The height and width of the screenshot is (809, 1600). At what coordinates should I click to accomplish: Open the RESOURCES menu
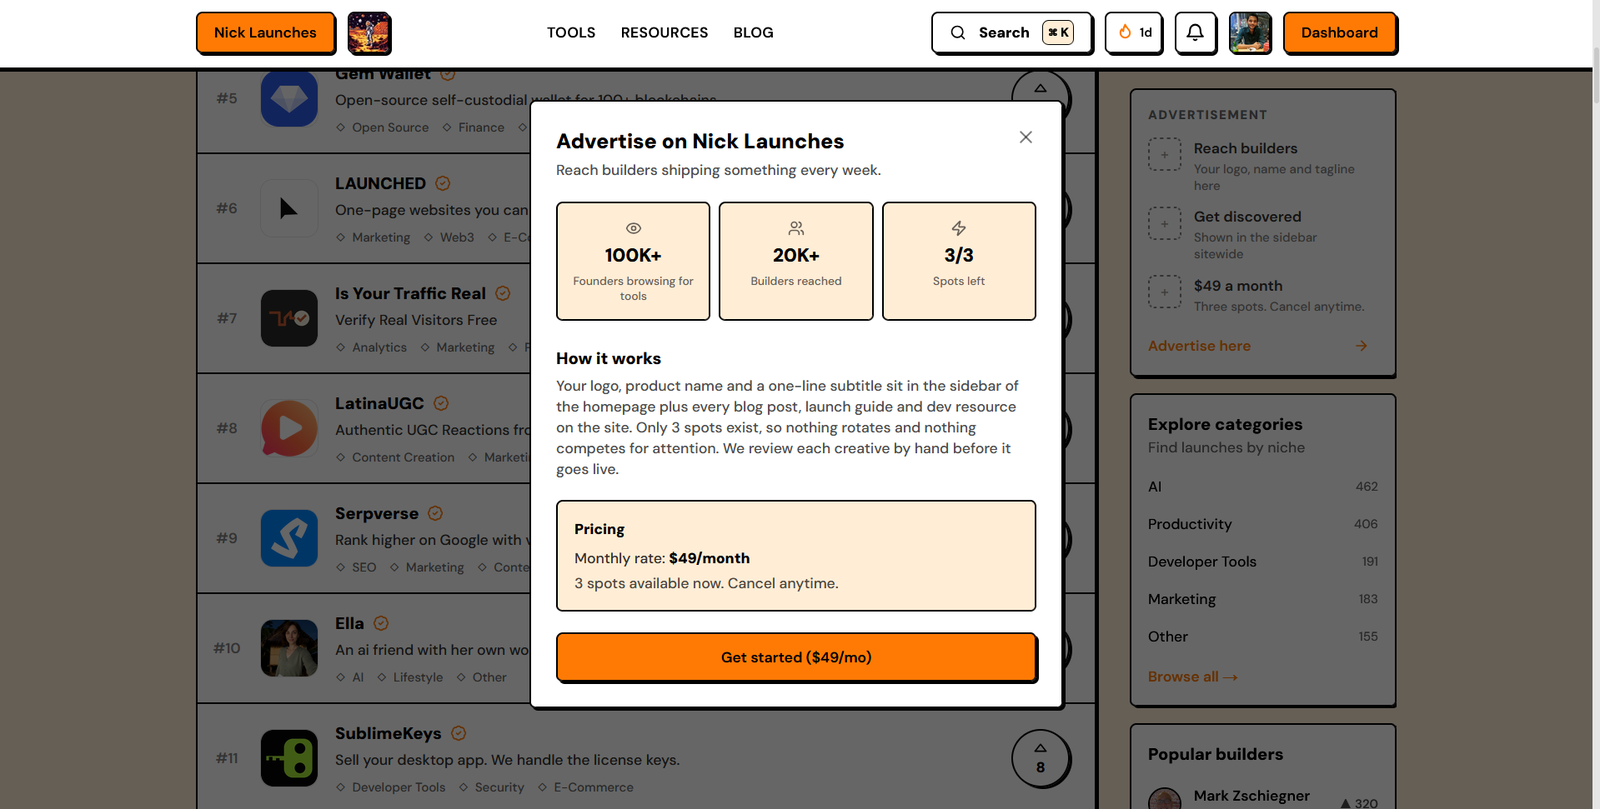(665, 32)
